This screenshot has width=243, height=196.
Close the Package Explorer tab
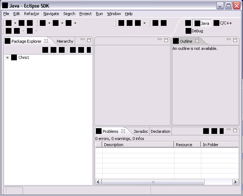point(46,41)
